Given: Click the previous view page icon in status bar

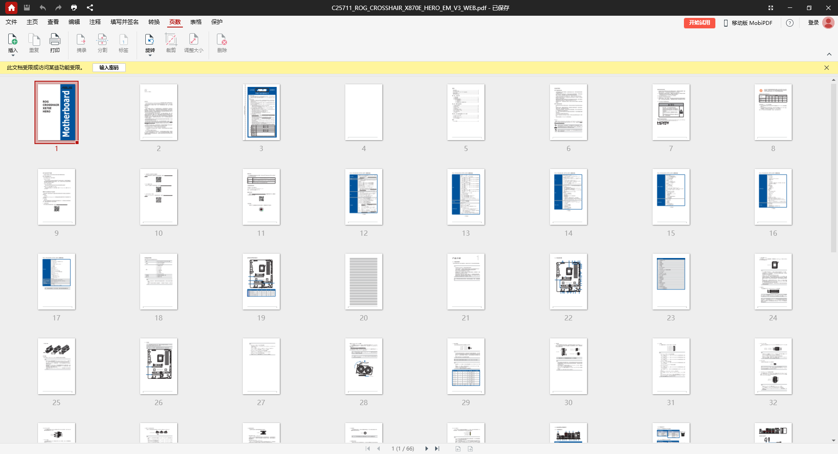Looking at the screenshot, I should click(458, 449).
